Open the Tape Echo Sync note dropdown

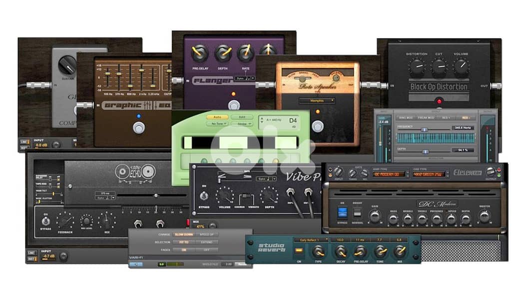coord(106,198)
